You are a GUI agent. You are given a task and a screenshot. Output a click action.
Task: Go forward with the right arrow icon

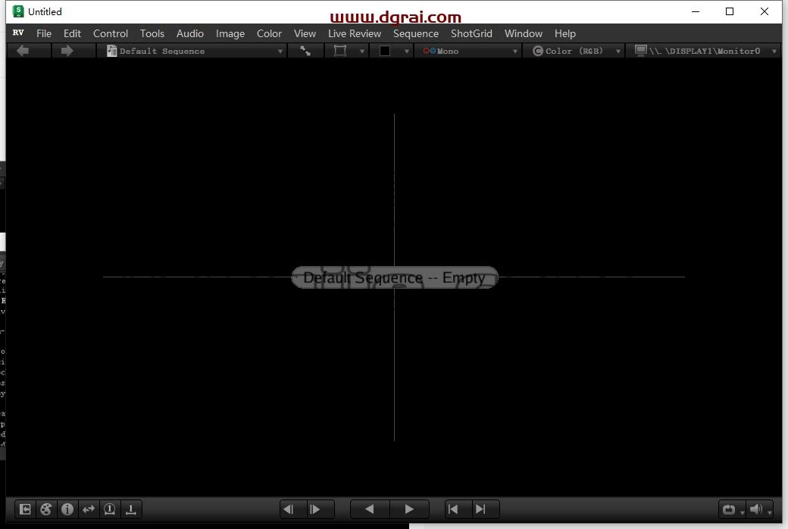tap(67, 51)
